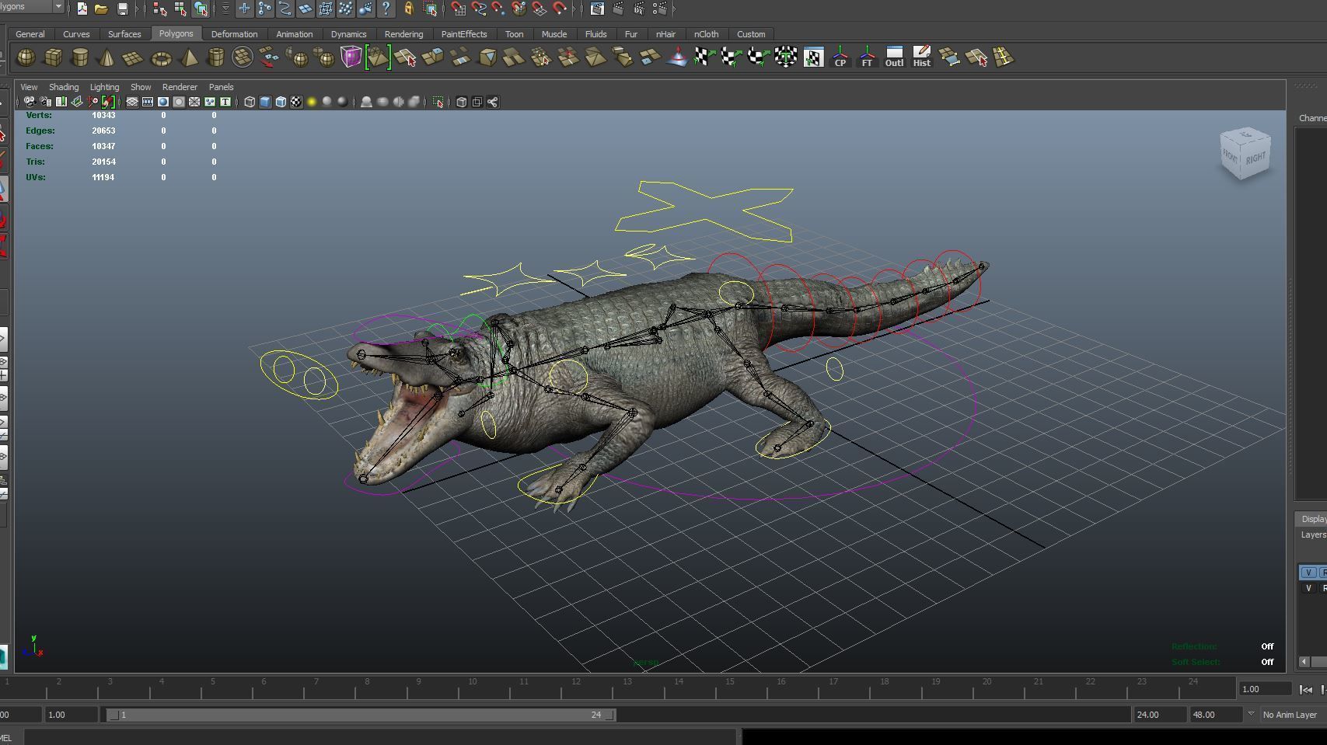The image size is (1327, 745).
Task: Open the selection mask menu triangle icon
Action: click(x=225, y=9)
